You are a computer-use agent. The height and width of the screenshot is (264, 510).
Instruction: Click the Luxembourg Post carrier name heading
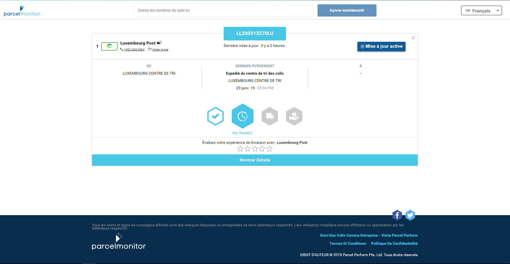(138, 43)
